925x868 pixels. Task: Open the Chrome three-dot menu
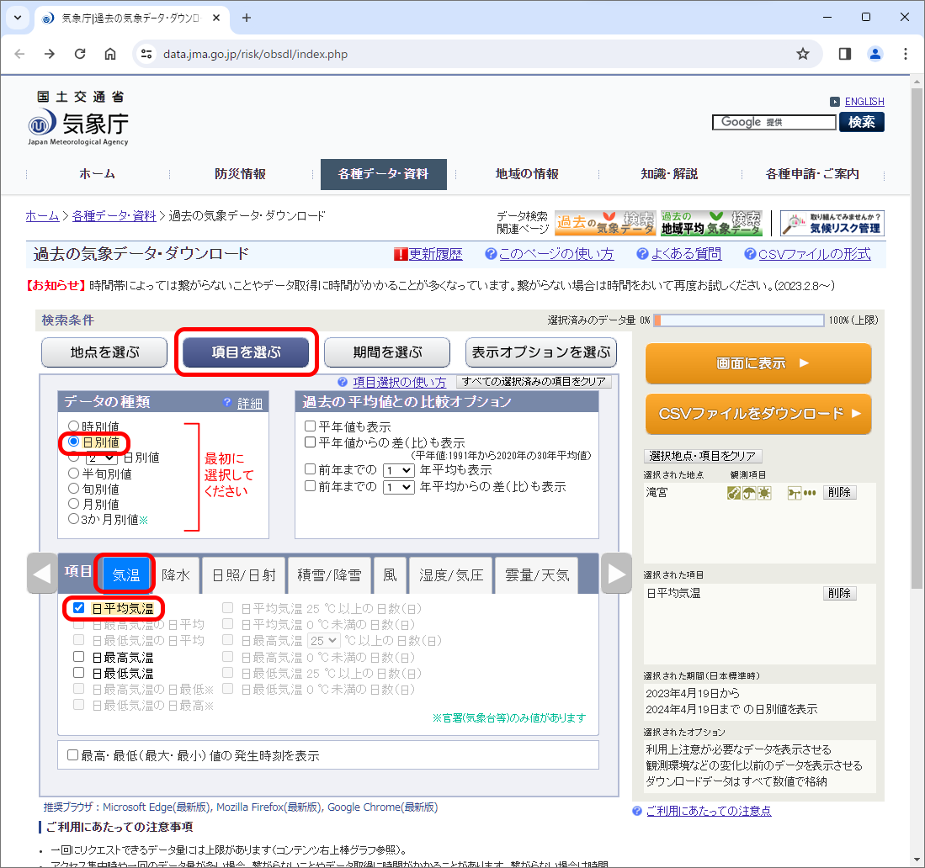click(x=906, y=54)
